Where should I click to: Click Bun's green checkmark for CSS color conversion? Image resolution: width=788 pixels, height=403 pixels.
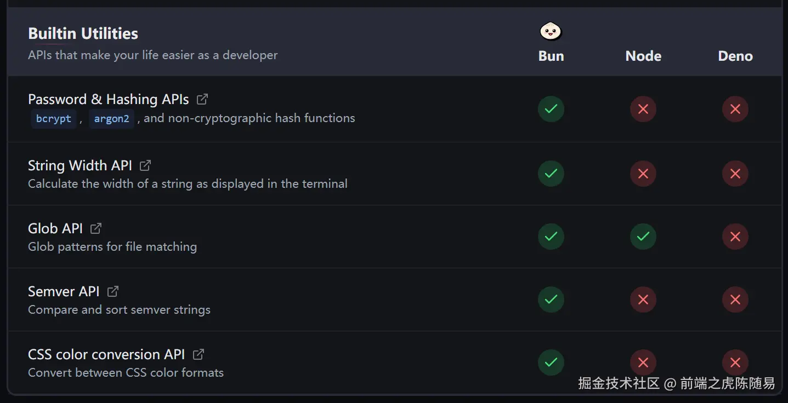(x=551, y=362)
